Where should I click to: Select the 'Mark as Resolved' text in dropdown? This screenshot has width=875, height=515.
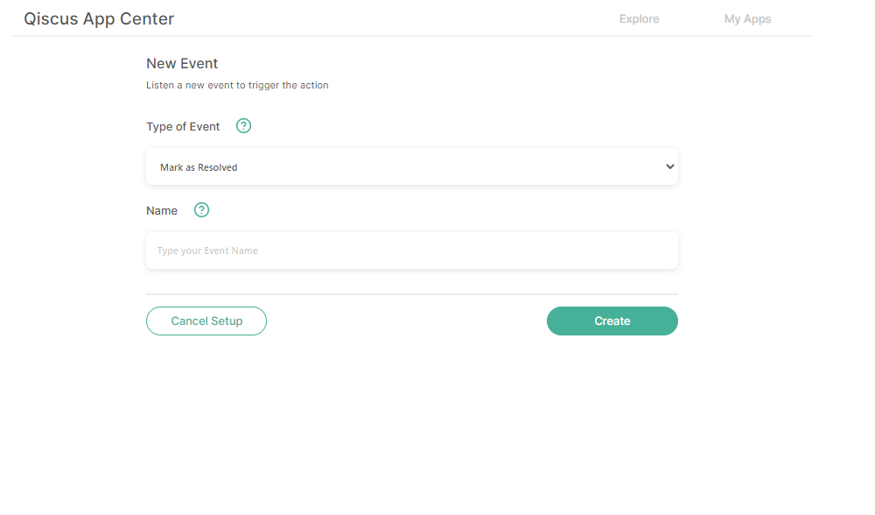coord(199,167)
